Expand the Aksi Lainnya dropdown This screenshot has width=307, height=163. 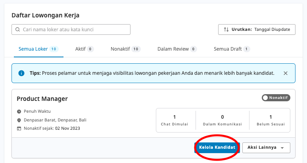(266, 148)
